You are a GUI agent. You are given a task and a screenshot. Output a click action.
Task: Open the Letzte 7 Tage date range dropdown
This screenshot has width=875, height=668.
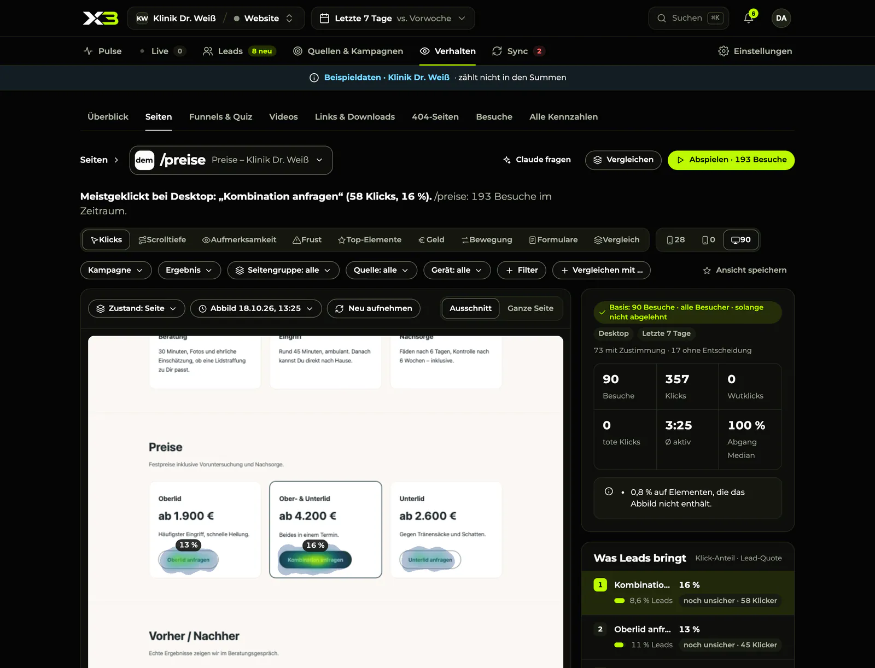coord(393,18)
